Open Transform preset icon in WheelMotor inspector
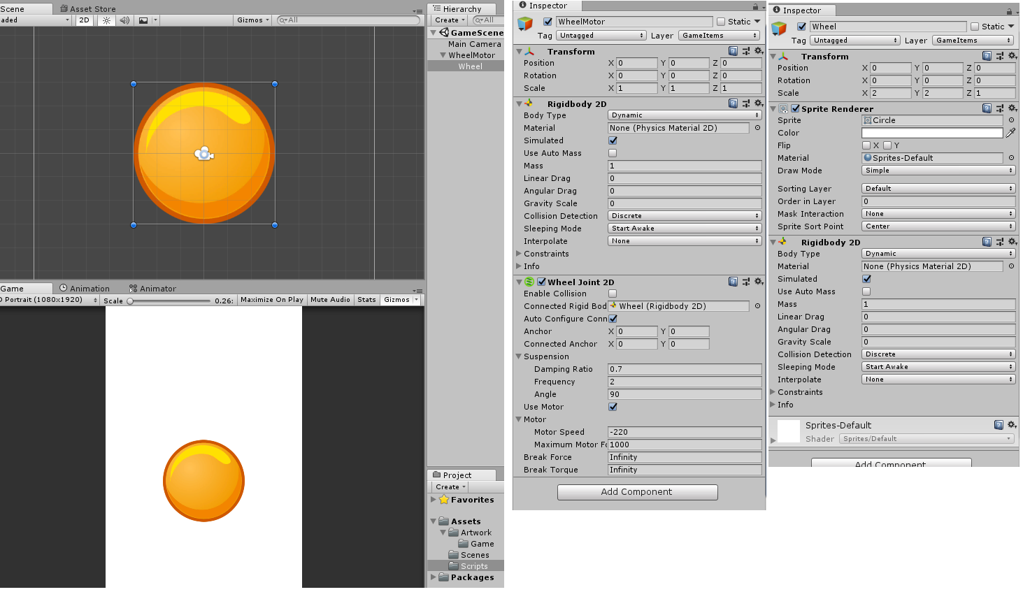 pyautogui.click(x=746, y=51)
